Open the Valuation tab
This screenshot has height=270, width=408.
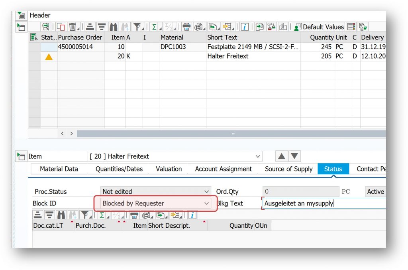coord(169,169)
